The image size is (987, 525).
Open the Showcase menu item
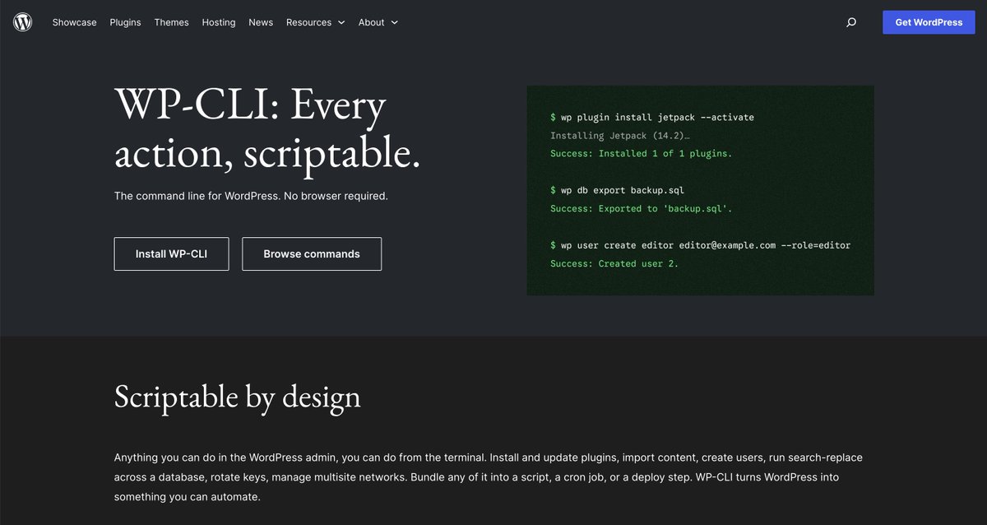(74, 22)
